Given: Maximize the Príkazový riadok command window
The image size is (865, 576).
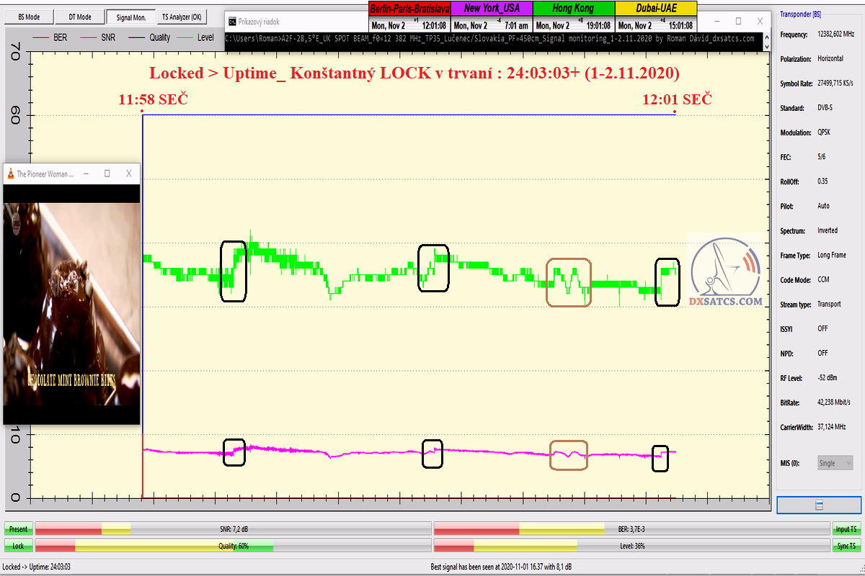Looking at the screenshot, I should tap(737, 22).
